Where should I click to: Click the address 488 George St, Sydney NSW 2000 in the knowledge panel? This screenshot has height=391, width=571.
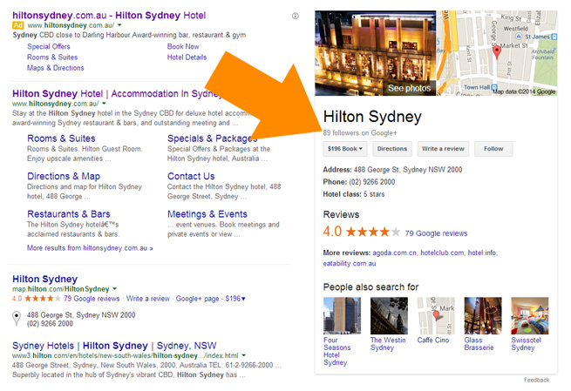(408, 170)
